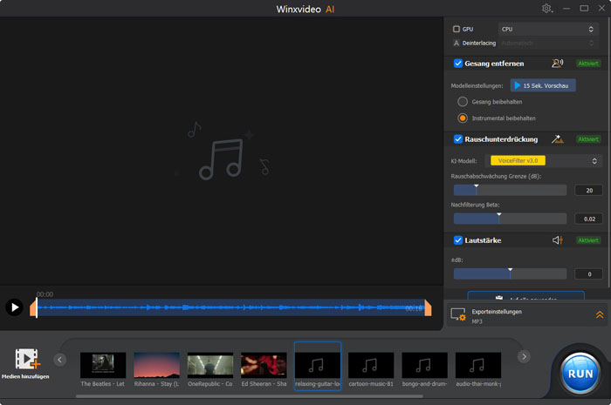Screen dimensions: 611x405
Task: Click the Rauschunterdrückung noise icon
Action: [x=558, y=139]
